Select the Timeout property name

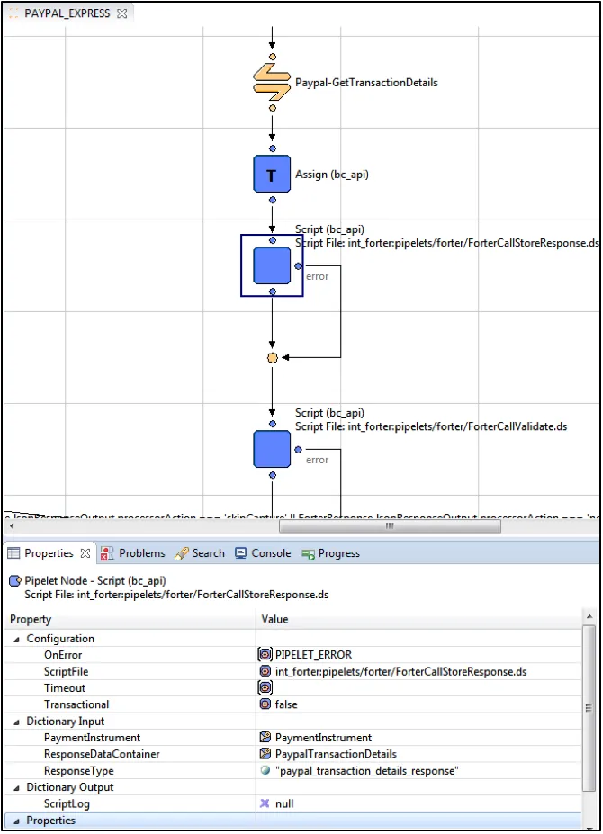point(65,688)
